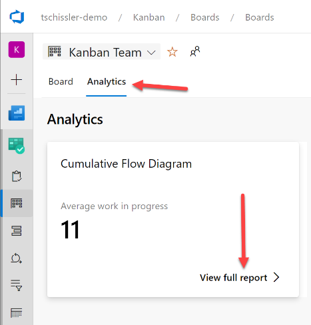Image resolution: width=311 pixels, height=325 pixels.
Task: Open tschissler-demo breadcrumb link
Action: (x=74, y=17)
